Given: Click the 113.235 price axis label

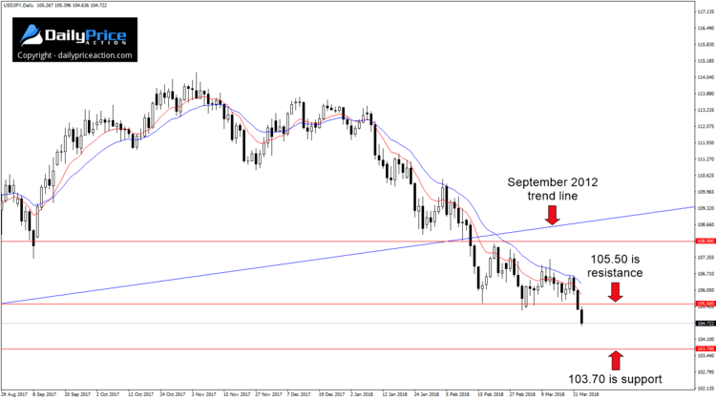Looking at the screenshot, I should 705,110.
